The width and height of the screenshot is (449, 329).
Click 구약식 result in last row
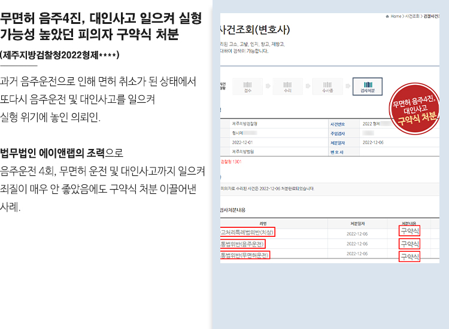pyautogui.click(x=410, y=256)
